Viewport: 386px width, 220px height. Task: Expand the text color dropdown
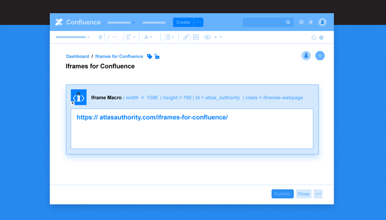coord(148,37)
